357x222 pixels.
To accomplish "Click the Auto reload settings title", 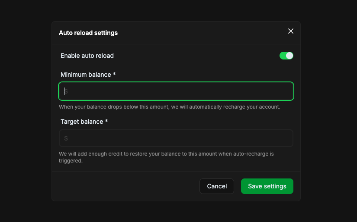I will coord(88,33).
